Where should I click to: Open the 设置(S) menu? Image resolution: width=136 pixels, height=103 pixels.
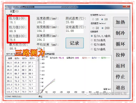[14, 11]
